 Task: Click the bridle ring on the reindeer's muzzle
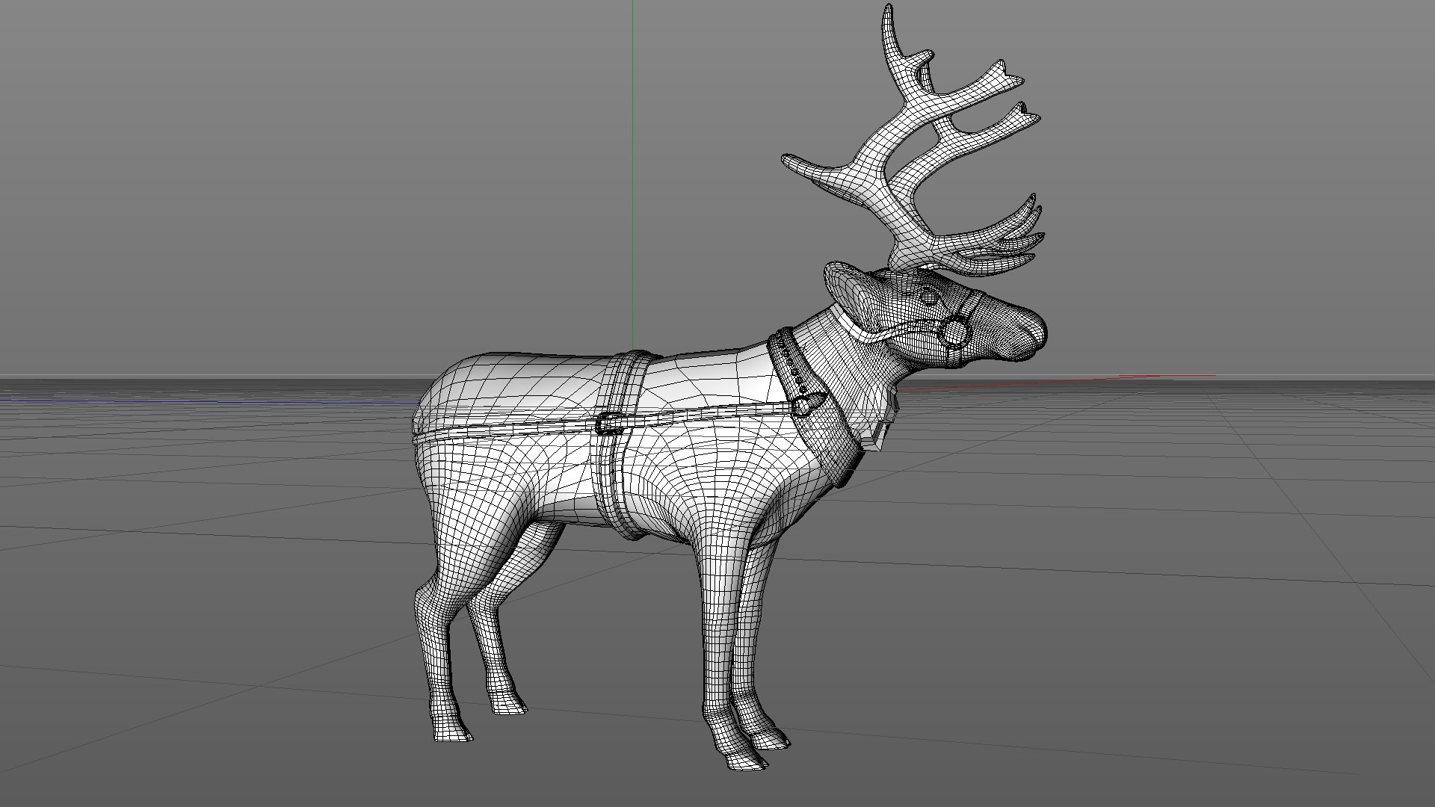click(x=955, y=332)
